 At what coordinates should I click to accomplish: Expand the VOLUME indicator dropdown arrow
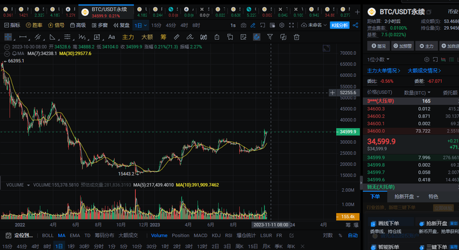click(29, 185)
